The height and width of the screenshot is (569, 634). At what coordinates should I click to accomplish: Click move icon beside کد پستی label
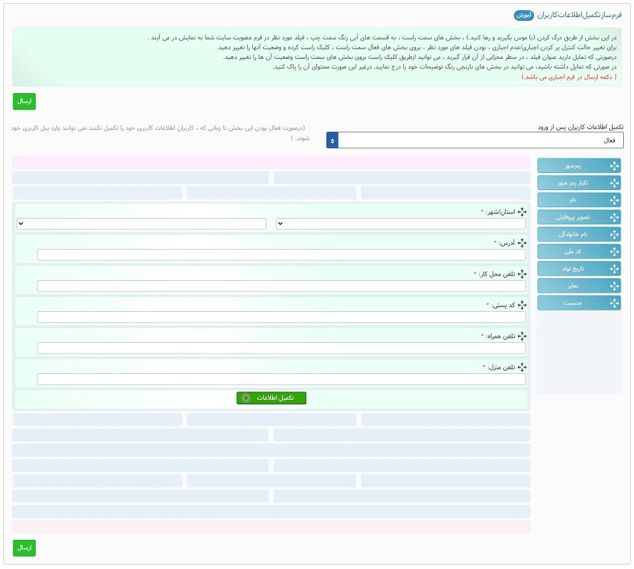click(x=522, y=305)
